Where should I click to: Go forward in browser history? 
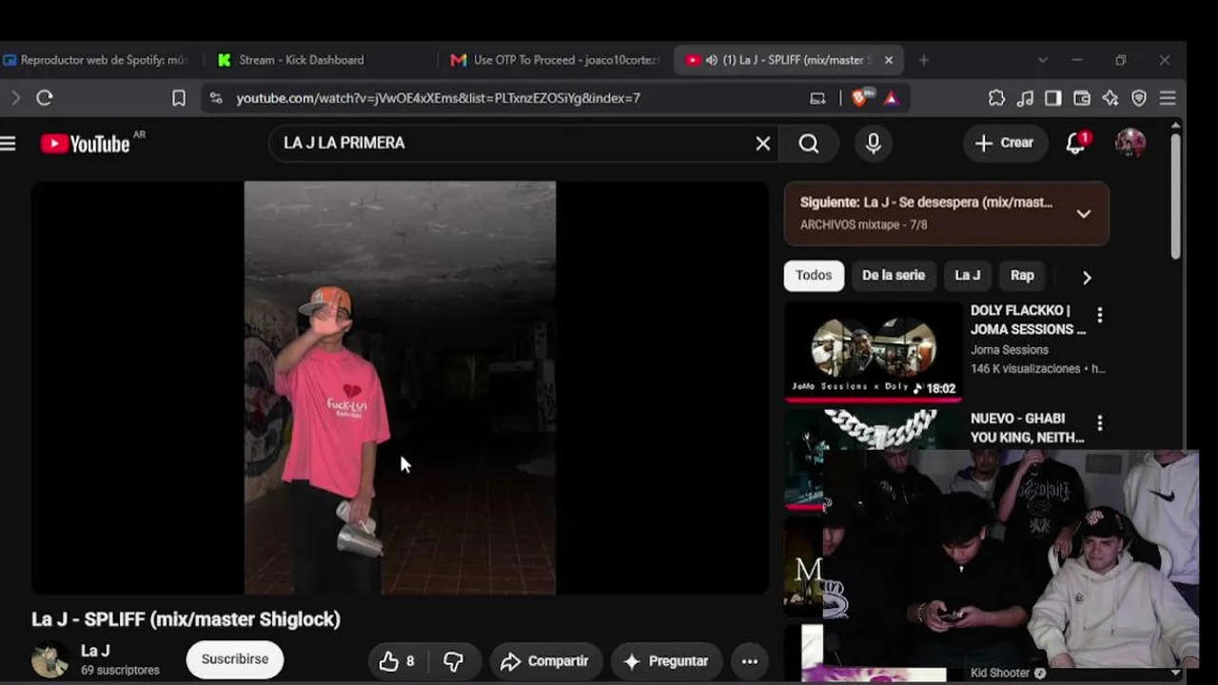point(15,98)
